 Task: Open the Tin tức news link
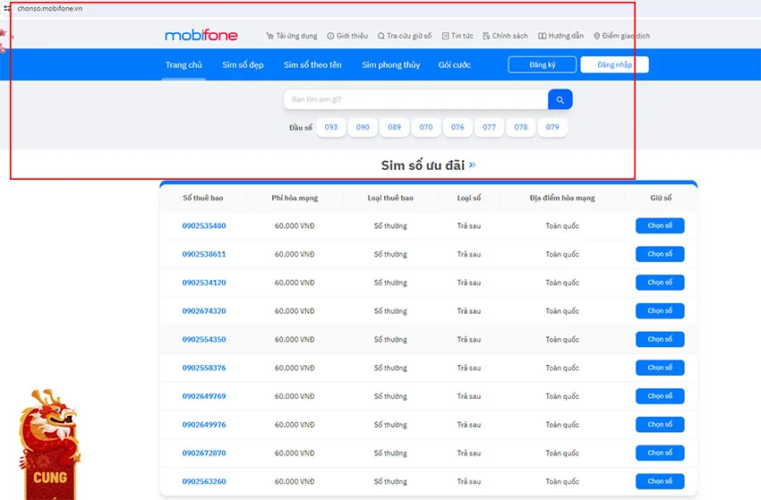coord(457,36)
